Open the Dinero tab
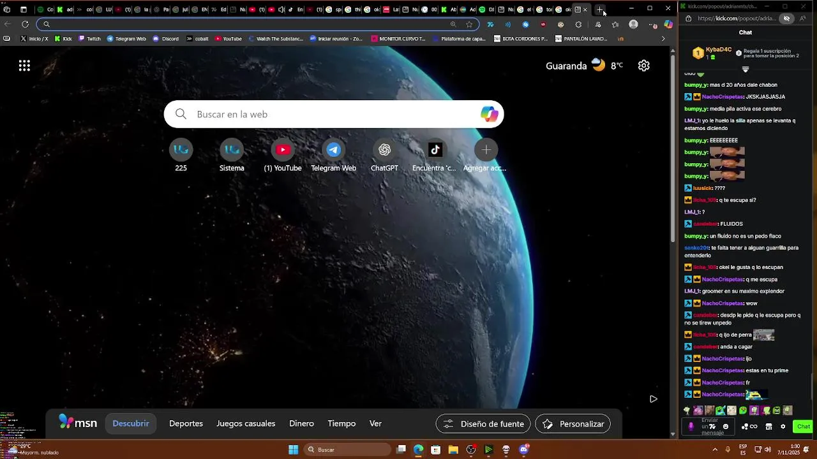Screen dimensions: 817x459 (x=301, y=423)
